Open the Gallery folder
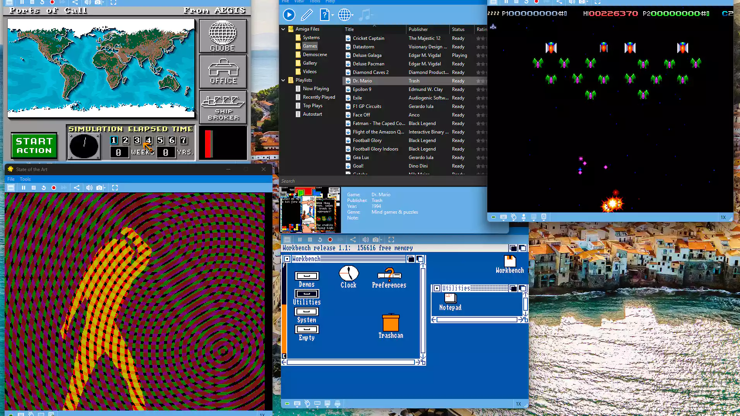The image size is (740, 416). point(310,63)
